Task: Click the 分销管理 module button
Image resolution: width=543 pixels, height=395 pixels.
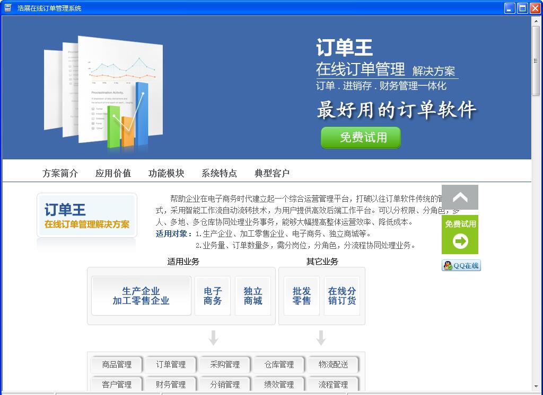Action: click(225, 384)
